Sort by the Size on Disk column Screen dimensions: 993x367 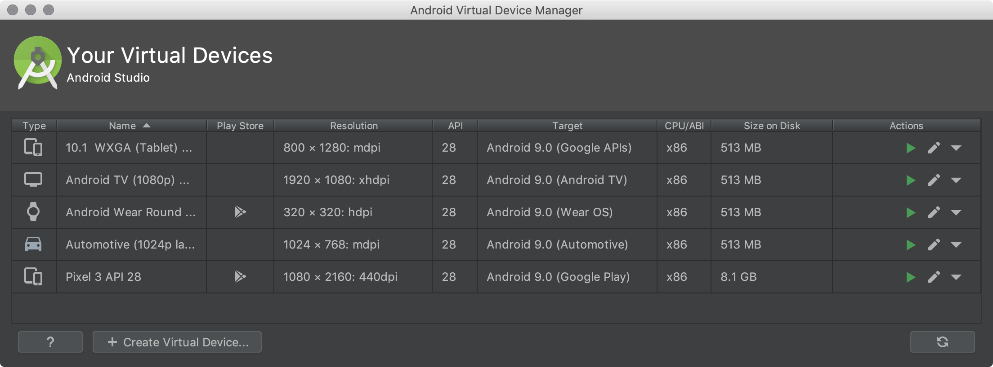pyautogui.click(x=772, y=126)
